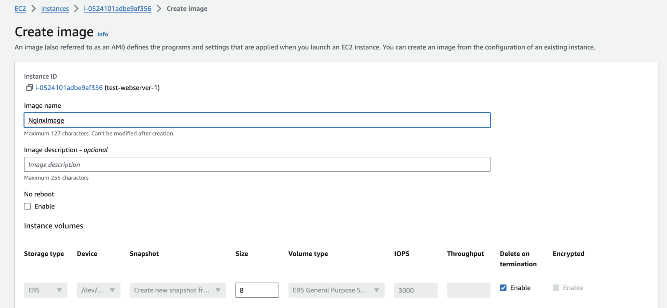Open the Info help link beside Create image

(102, 34)
